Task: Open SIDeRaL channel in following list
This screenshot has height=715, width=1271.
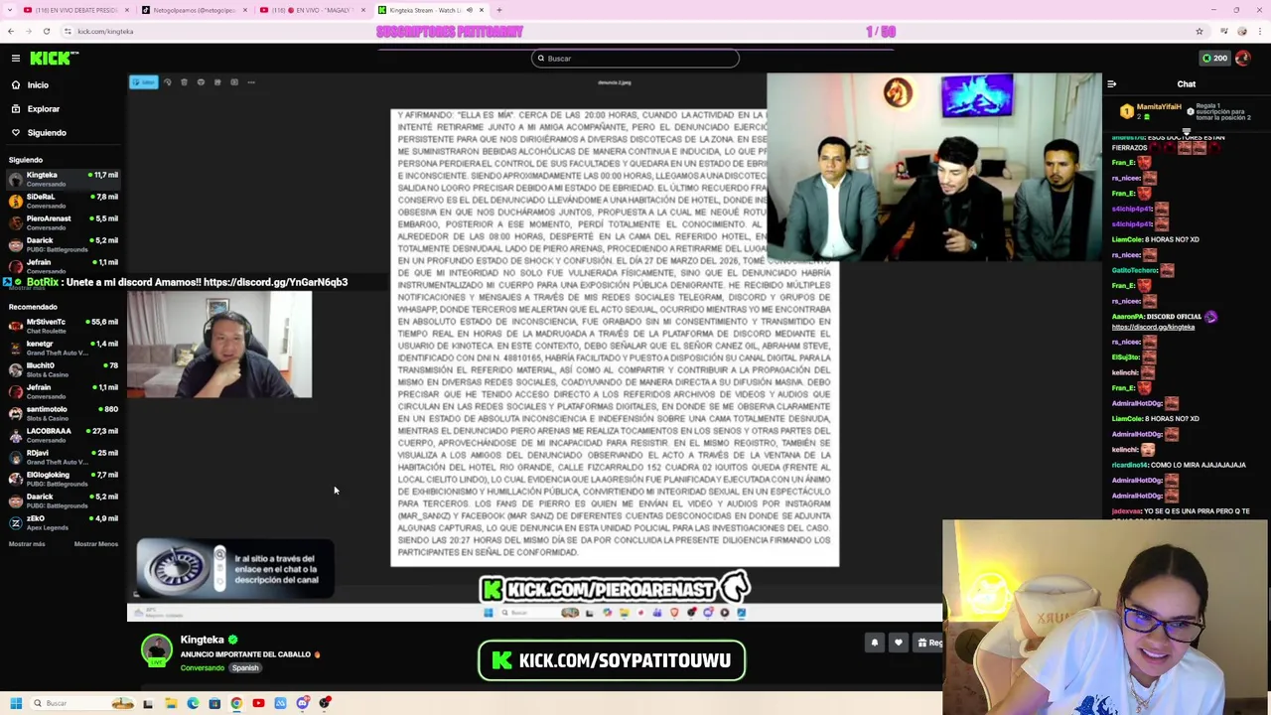Action: point(62,201)
